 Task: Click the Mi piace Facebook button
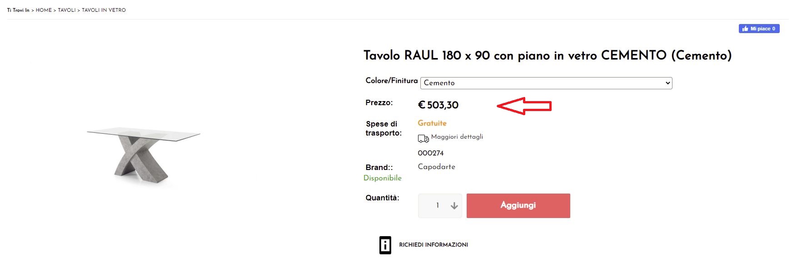click(x=759, y=29)
